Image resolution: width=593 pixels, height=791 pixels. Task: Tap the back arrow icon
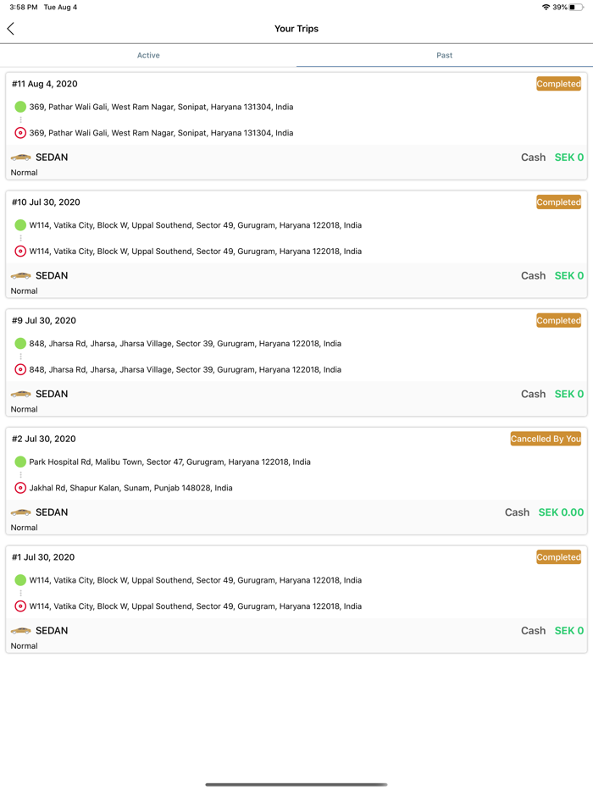coord(11,29)
